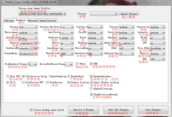Screen dimensions: 172x117
Task: Tick the WideScreen checkbox
Action: tap(47, 82)
